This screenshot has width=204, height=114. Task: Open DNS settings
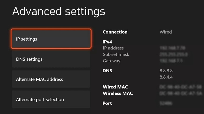51,59
